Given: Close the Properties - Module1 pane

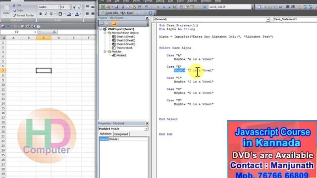Looking at the screenshot, I should point(147,123).
